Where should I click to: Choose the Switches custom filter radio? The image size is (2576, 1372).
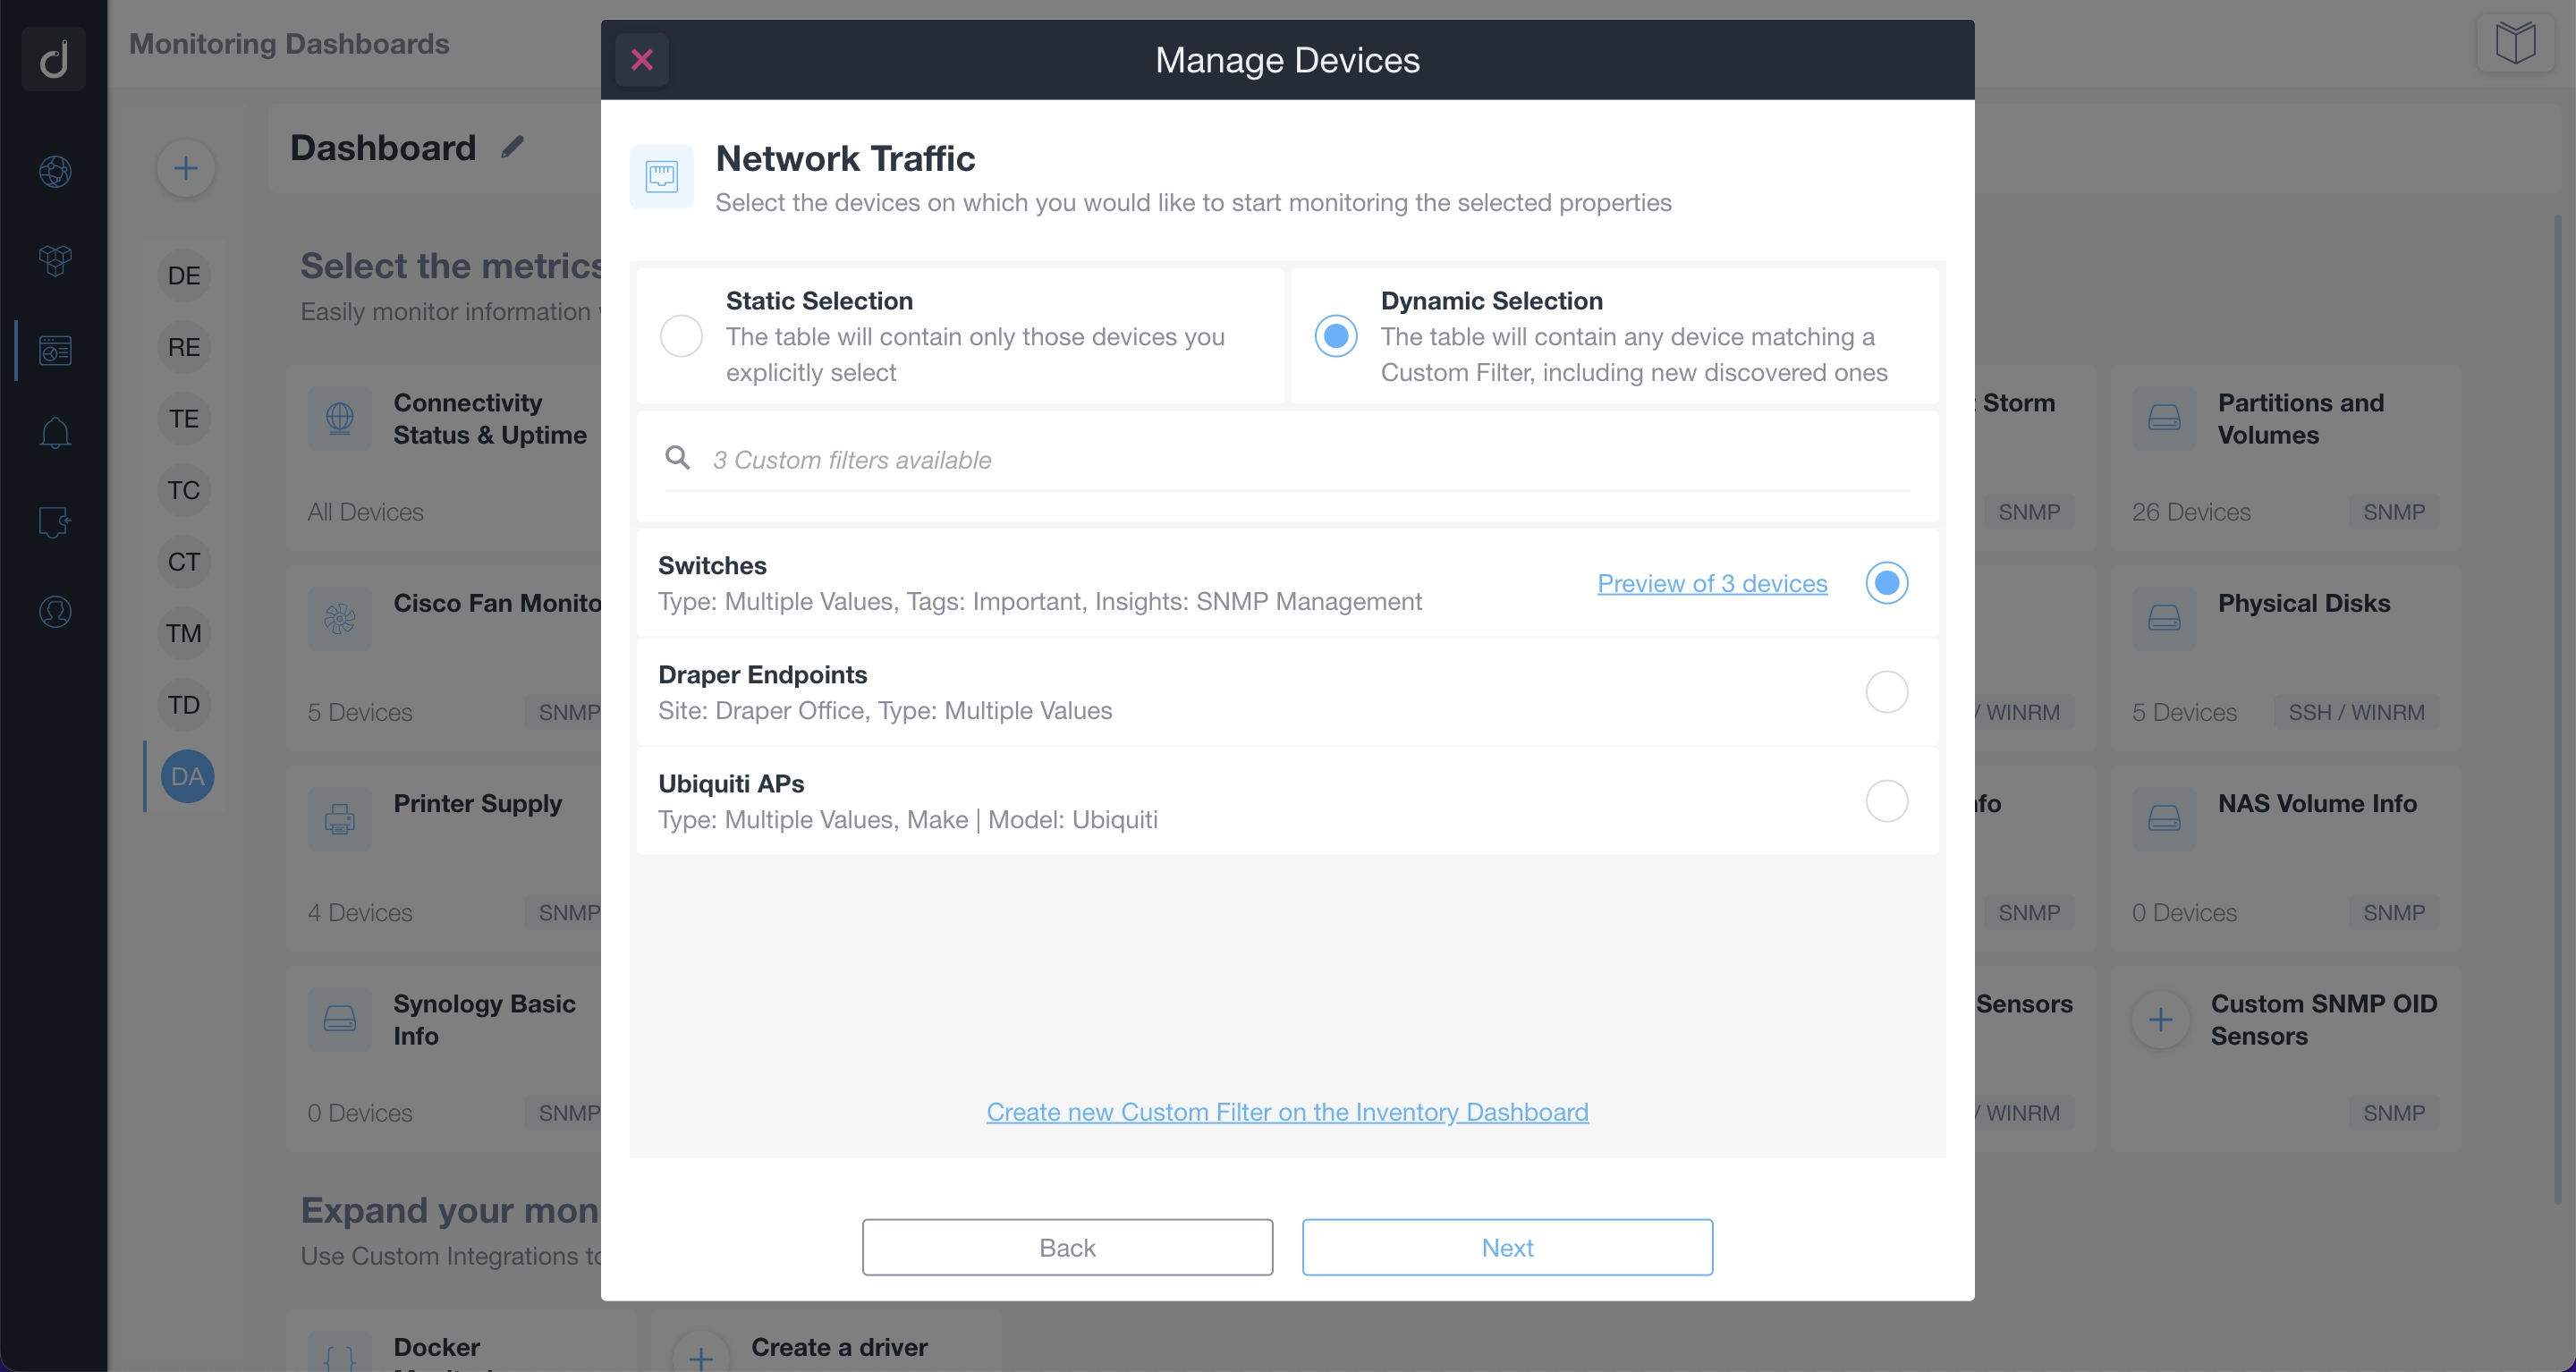(1886, 583)
